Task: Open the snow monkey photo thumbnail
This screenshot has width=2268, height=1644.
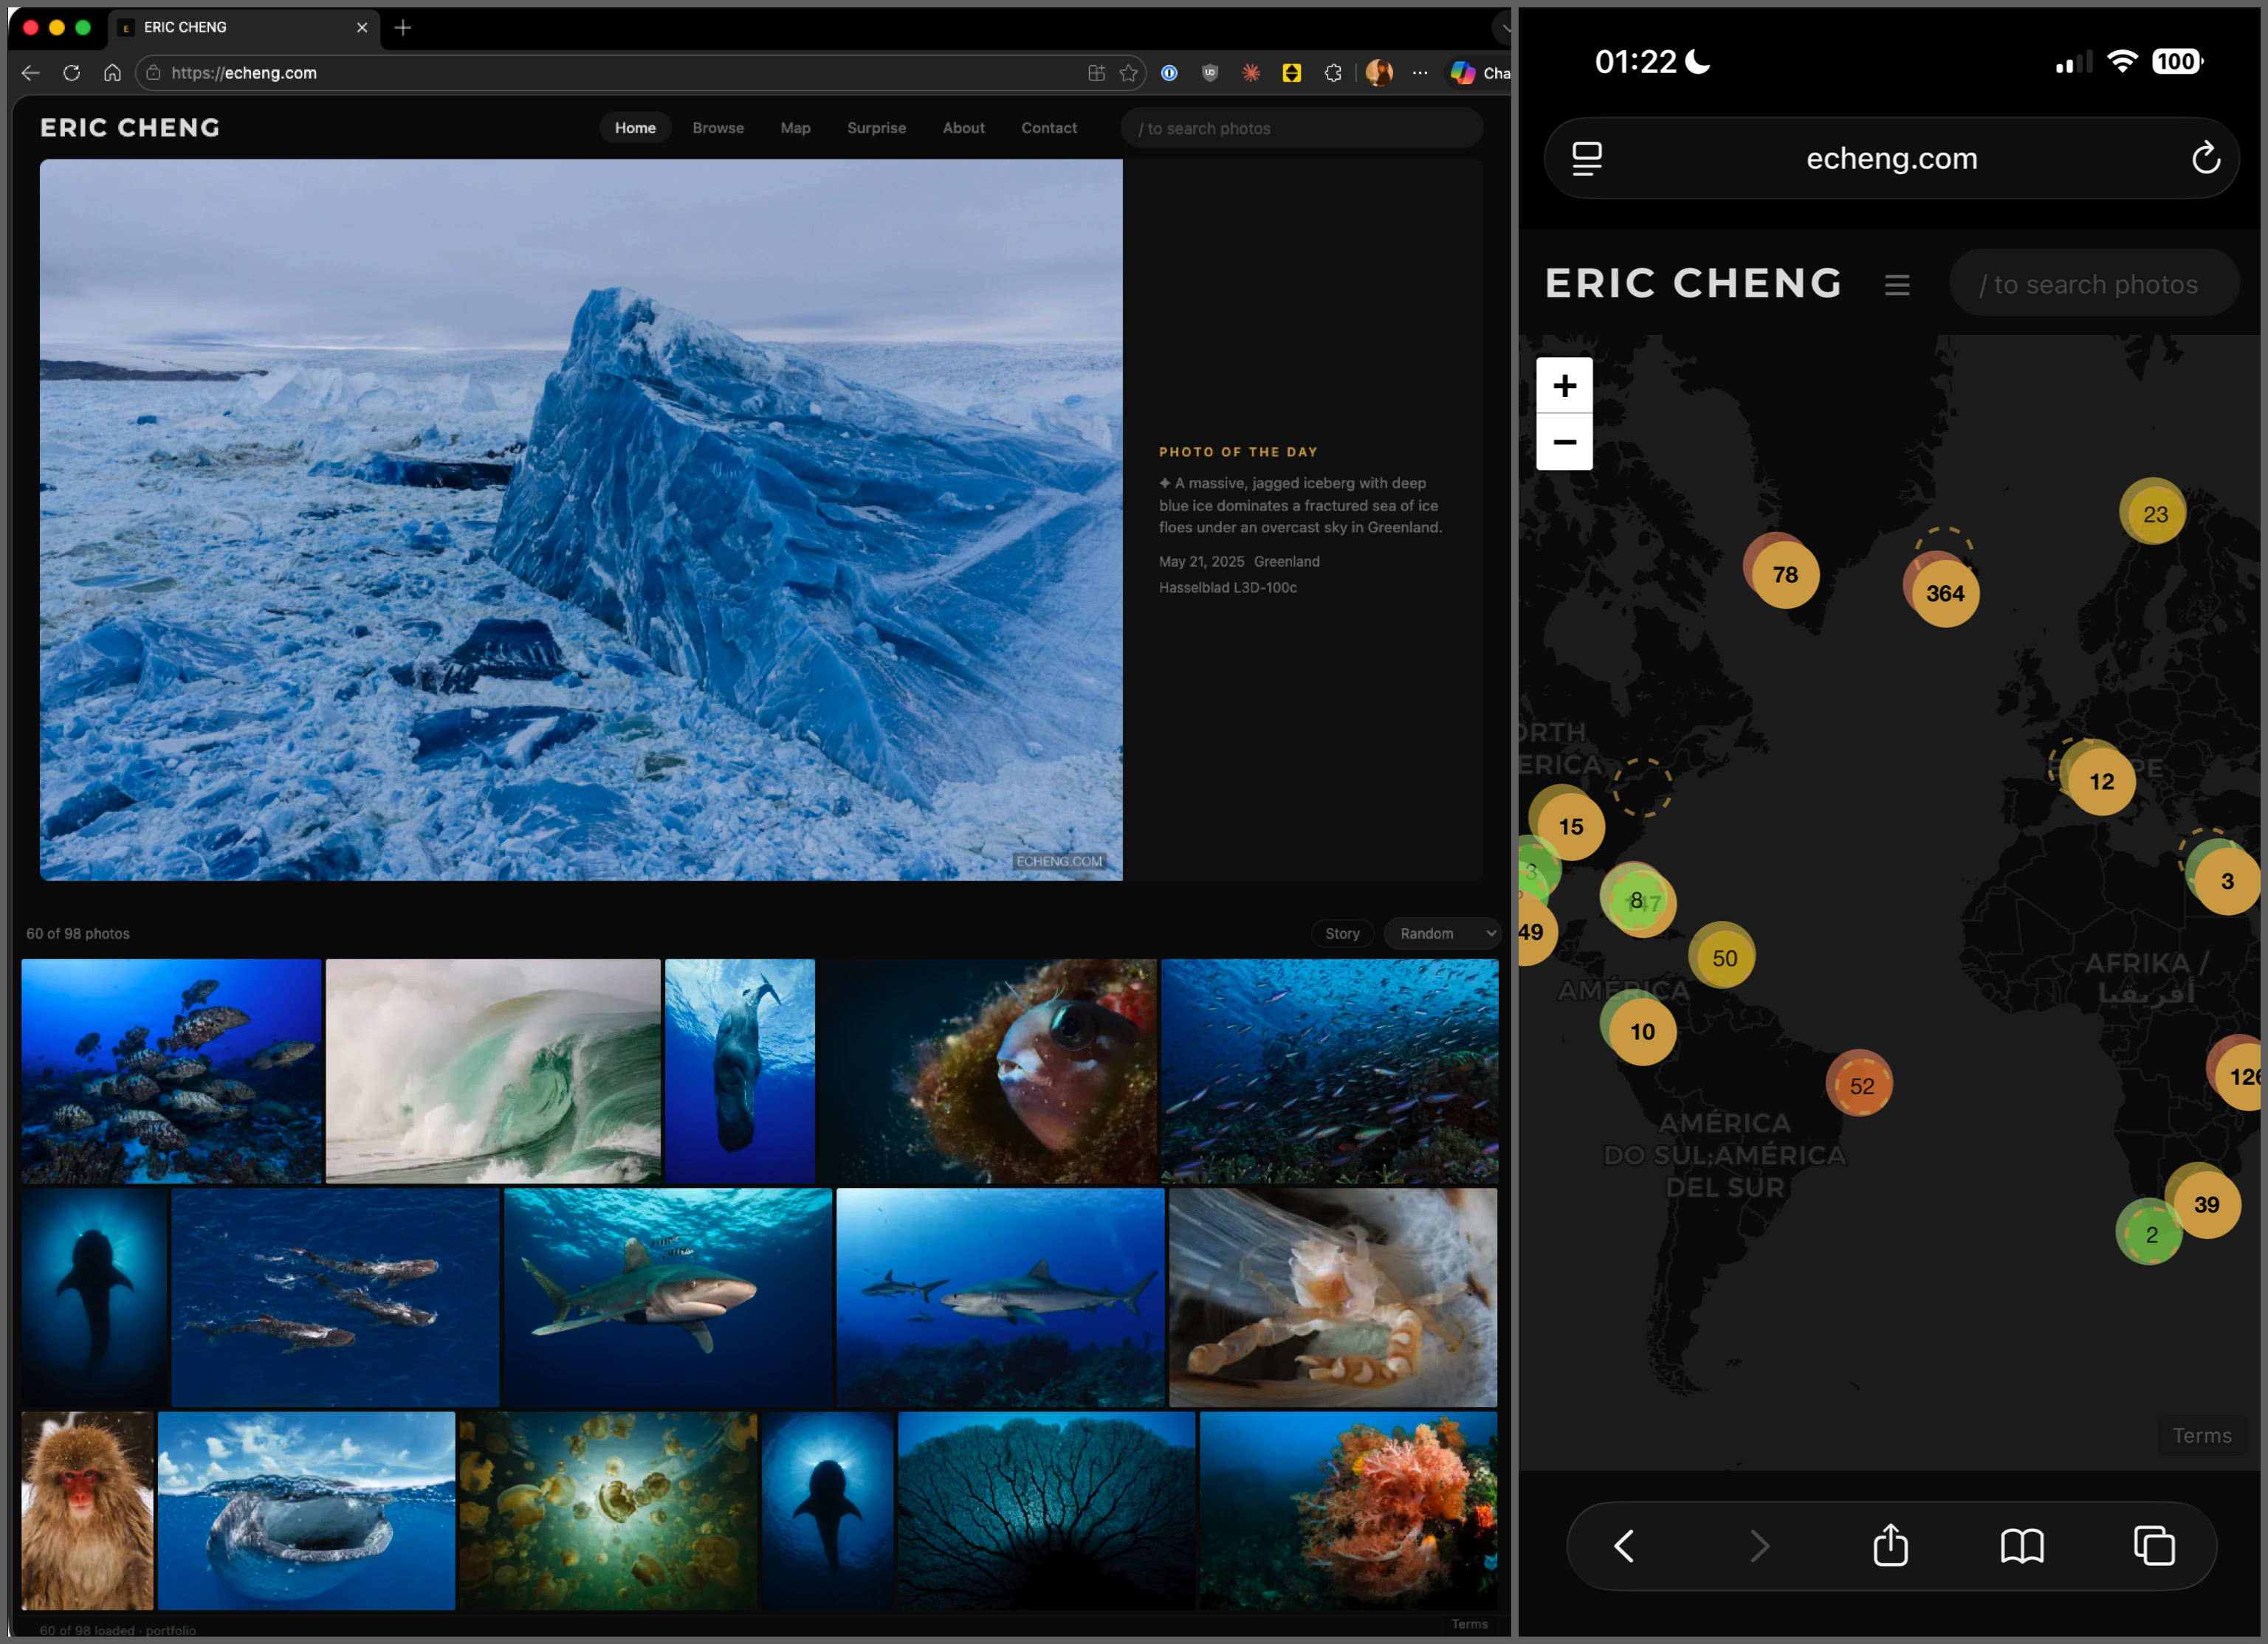Action: 88,1510
